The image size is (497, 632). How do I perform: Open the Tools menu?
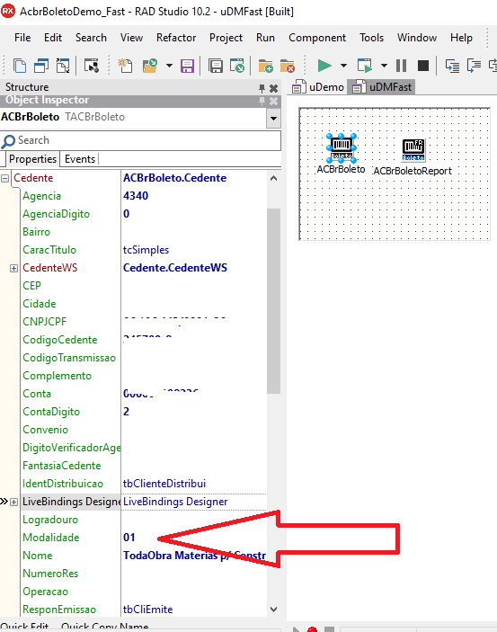pyautogui.click(x=372, y=38)
